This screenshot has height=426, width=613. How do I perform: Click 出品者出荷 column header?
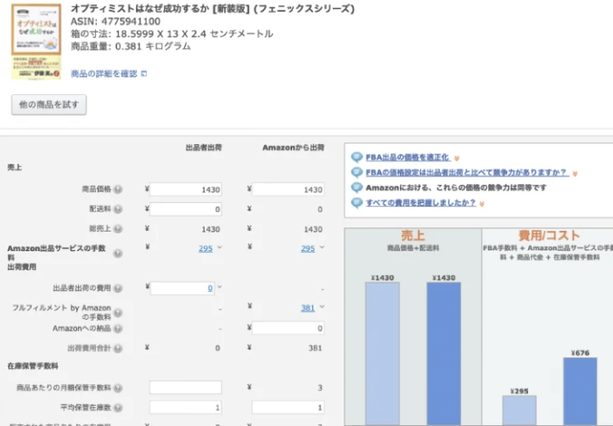(x=204, y=148)
